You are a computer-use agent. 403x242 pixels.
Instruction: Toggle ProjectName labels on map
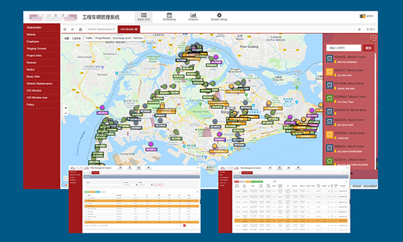[x=103, y=38]
